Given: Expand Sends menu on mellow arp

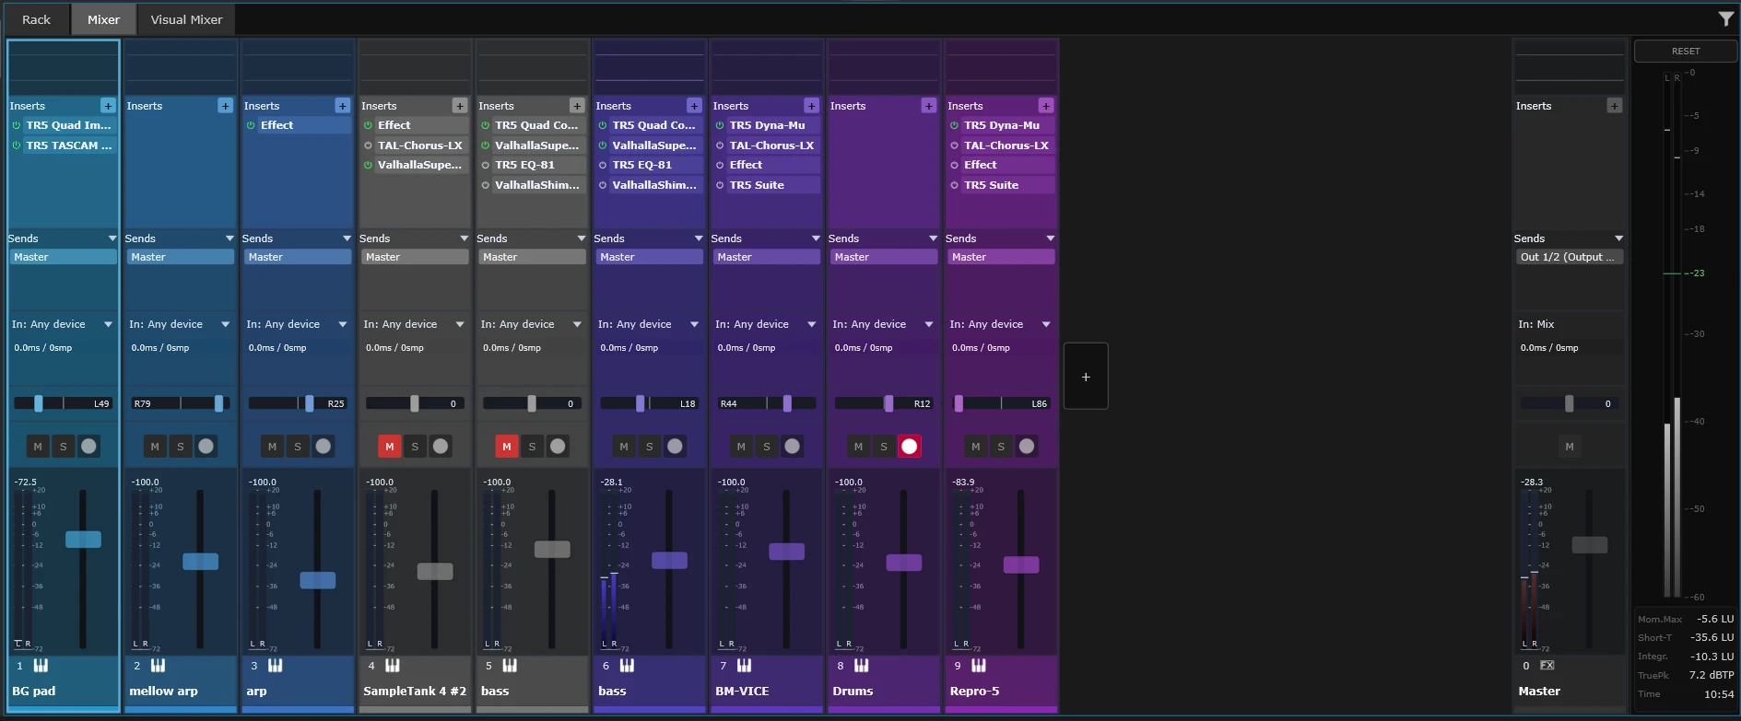Looking at the screenshot, I should tap(229, 238).
